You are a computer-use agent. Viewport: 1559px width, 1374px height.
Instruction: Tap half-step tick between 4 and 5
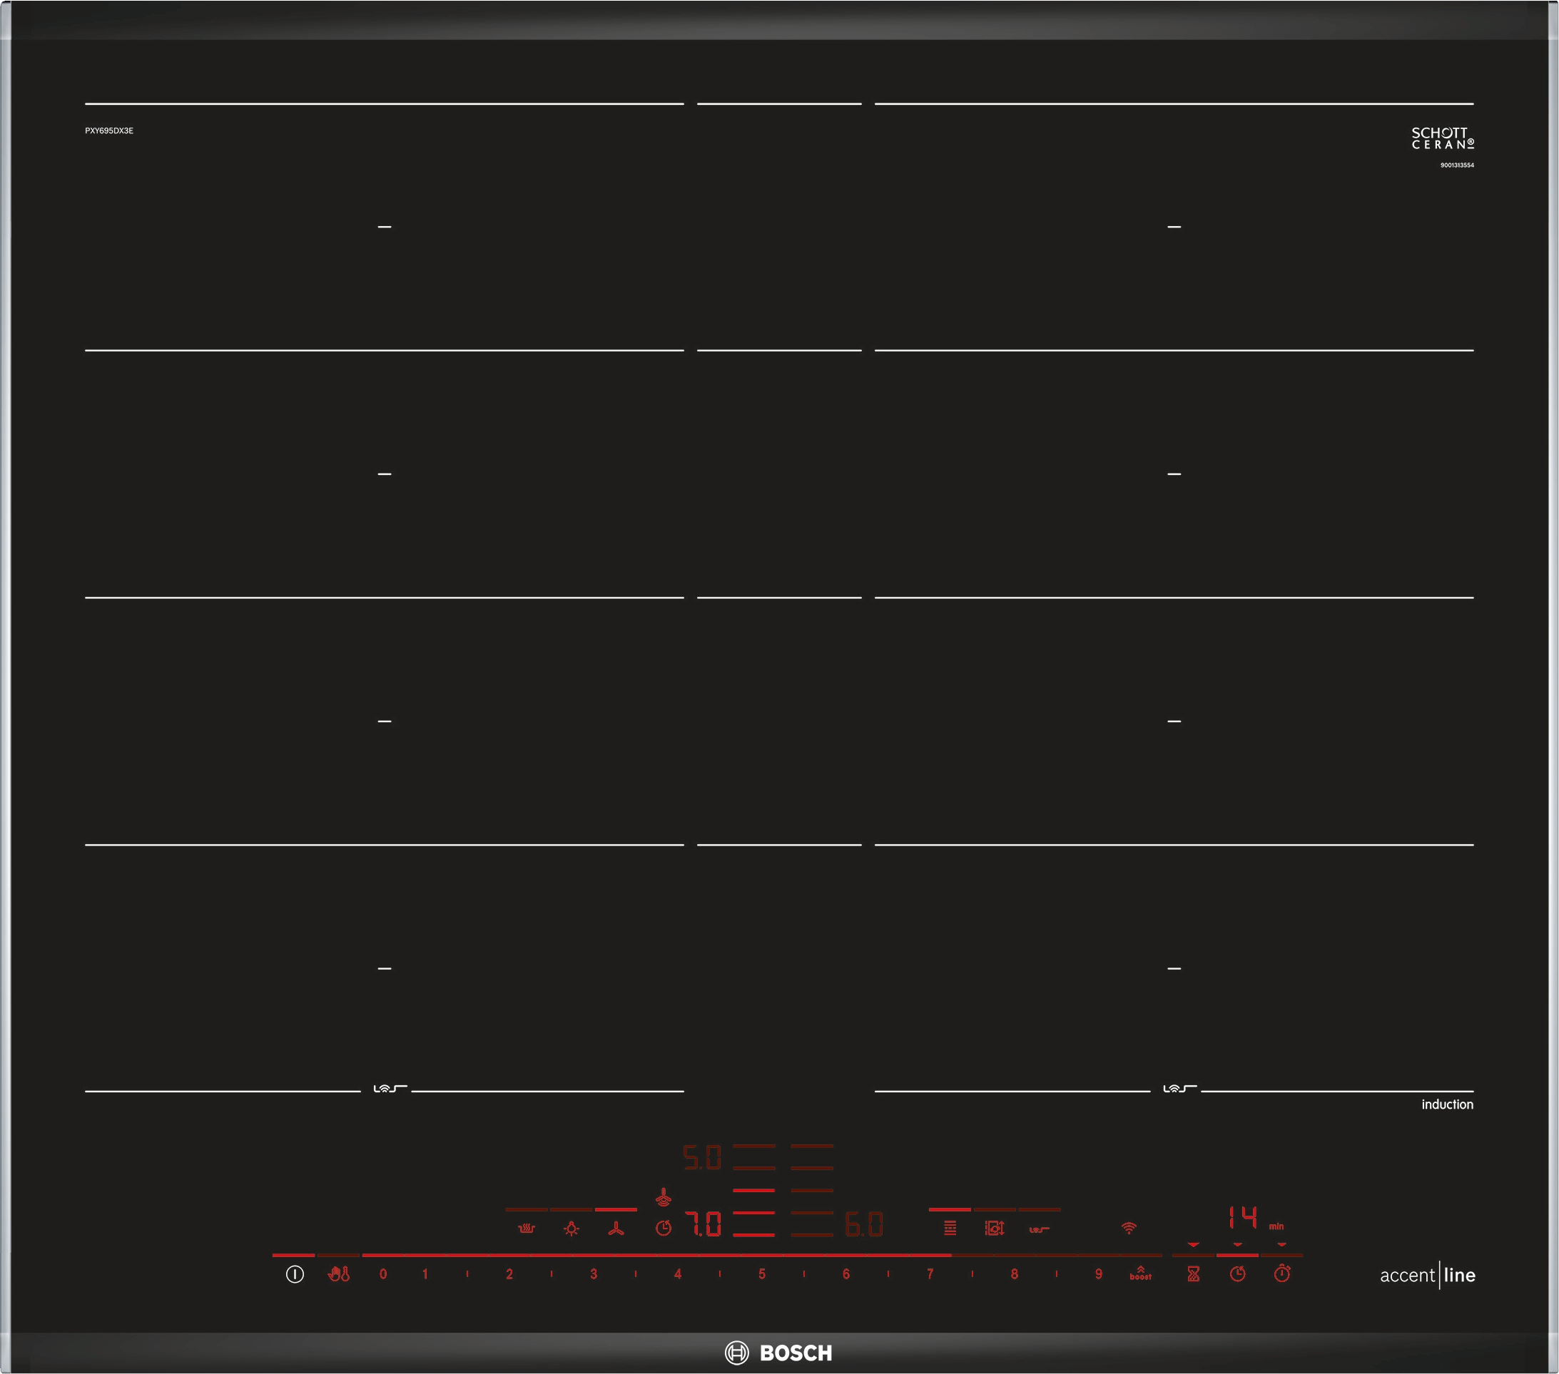pos(720,1273)
